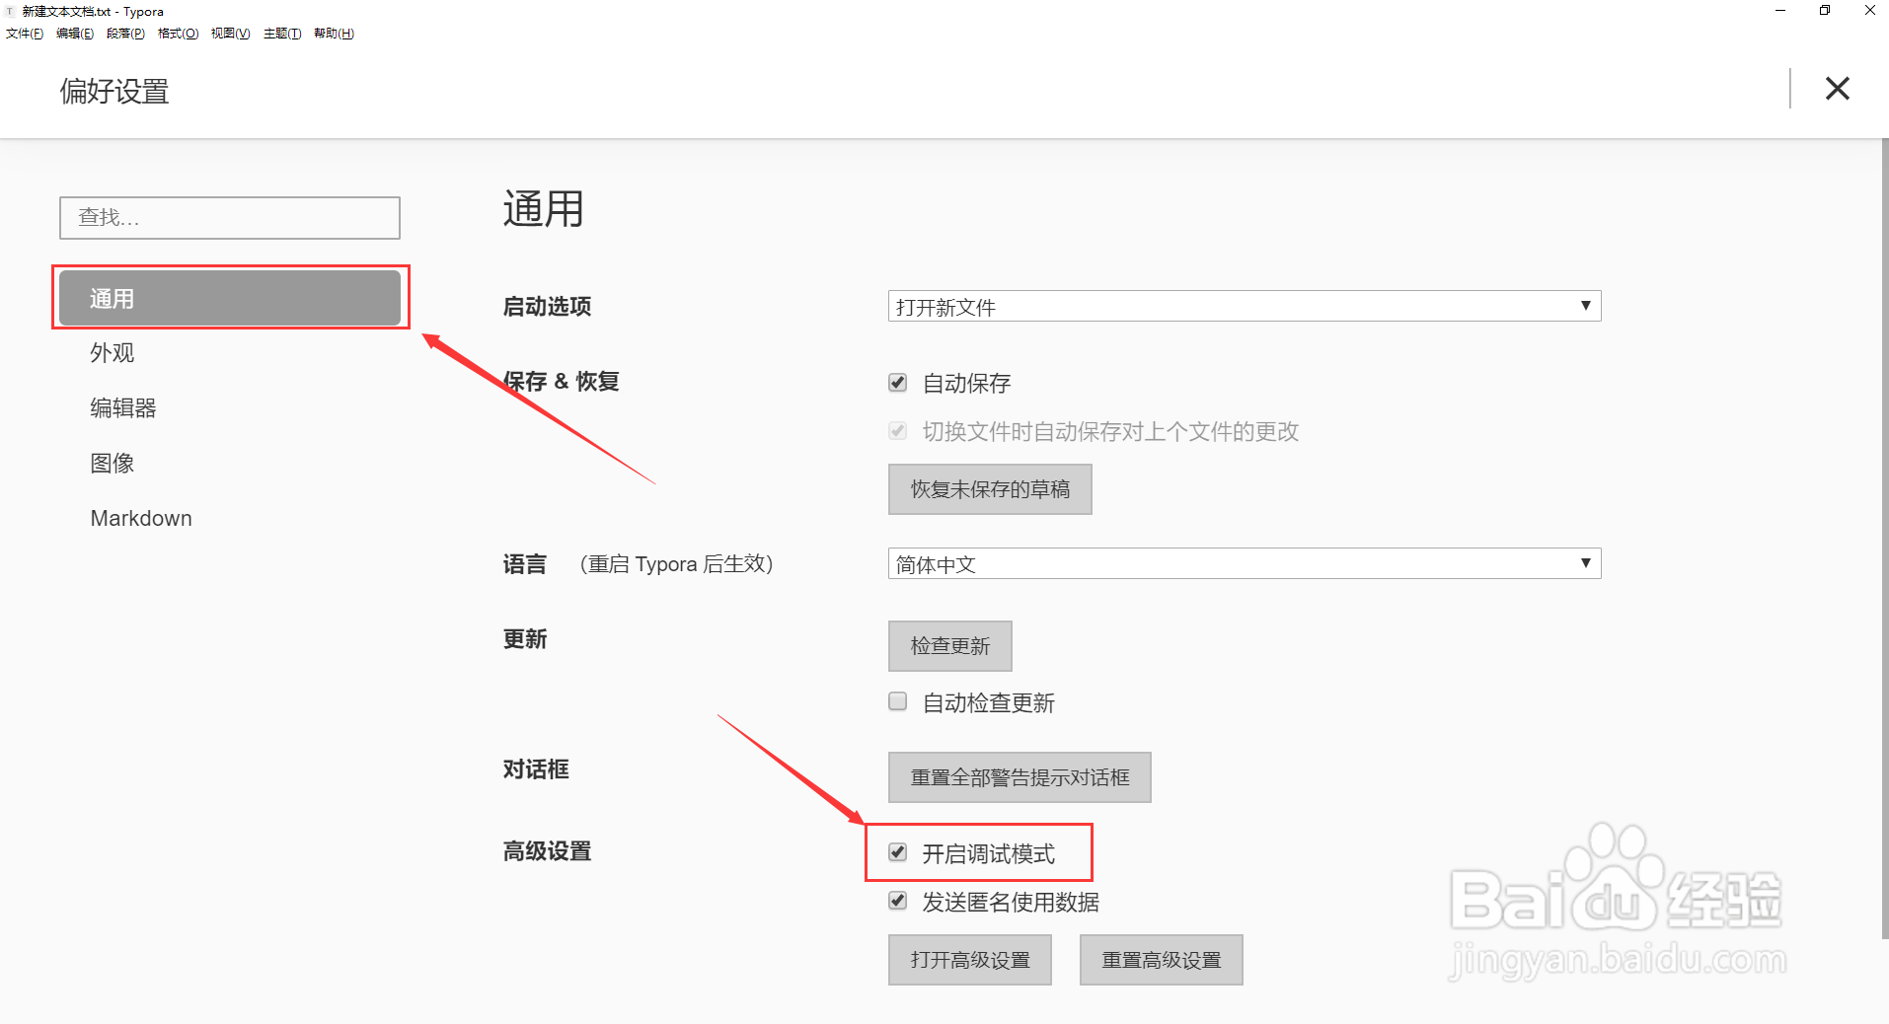Click the 高级设置 section label

[547, 851]
